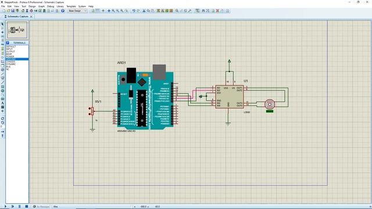Select the 2D Graphics Box tool
372x209 pixels.
(2, 87)
